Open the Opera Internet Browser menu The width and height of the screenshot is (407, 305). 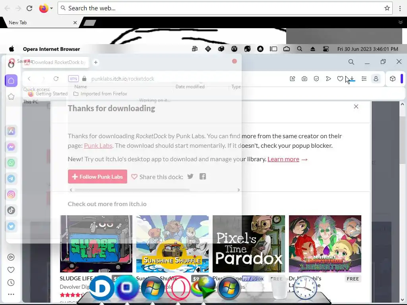pyautogui.click(x=51, y=49)
